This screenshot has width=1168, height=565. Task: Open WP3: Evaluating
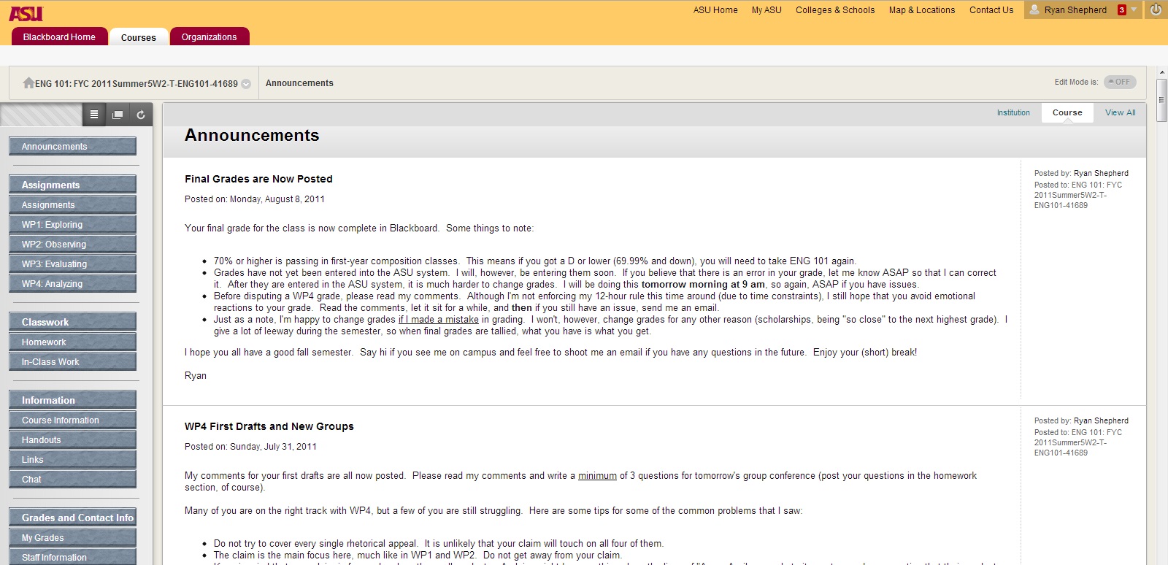point(72,264)
